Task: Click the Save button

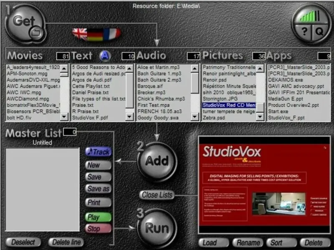Action: coord(99,177)
